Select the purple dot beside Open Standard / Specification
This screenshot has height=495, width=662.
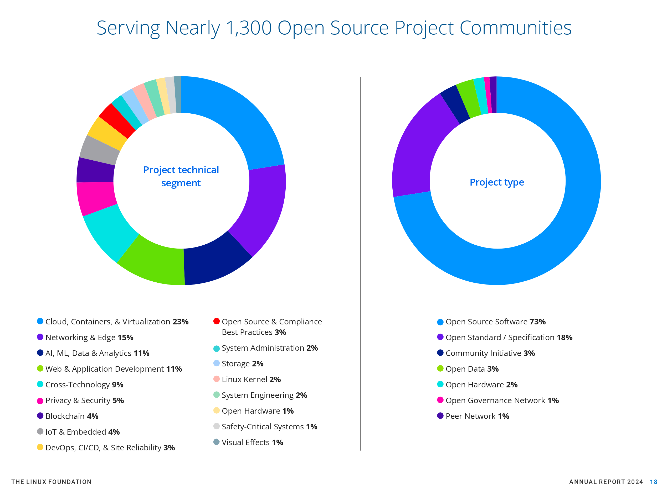click(440, 337)
